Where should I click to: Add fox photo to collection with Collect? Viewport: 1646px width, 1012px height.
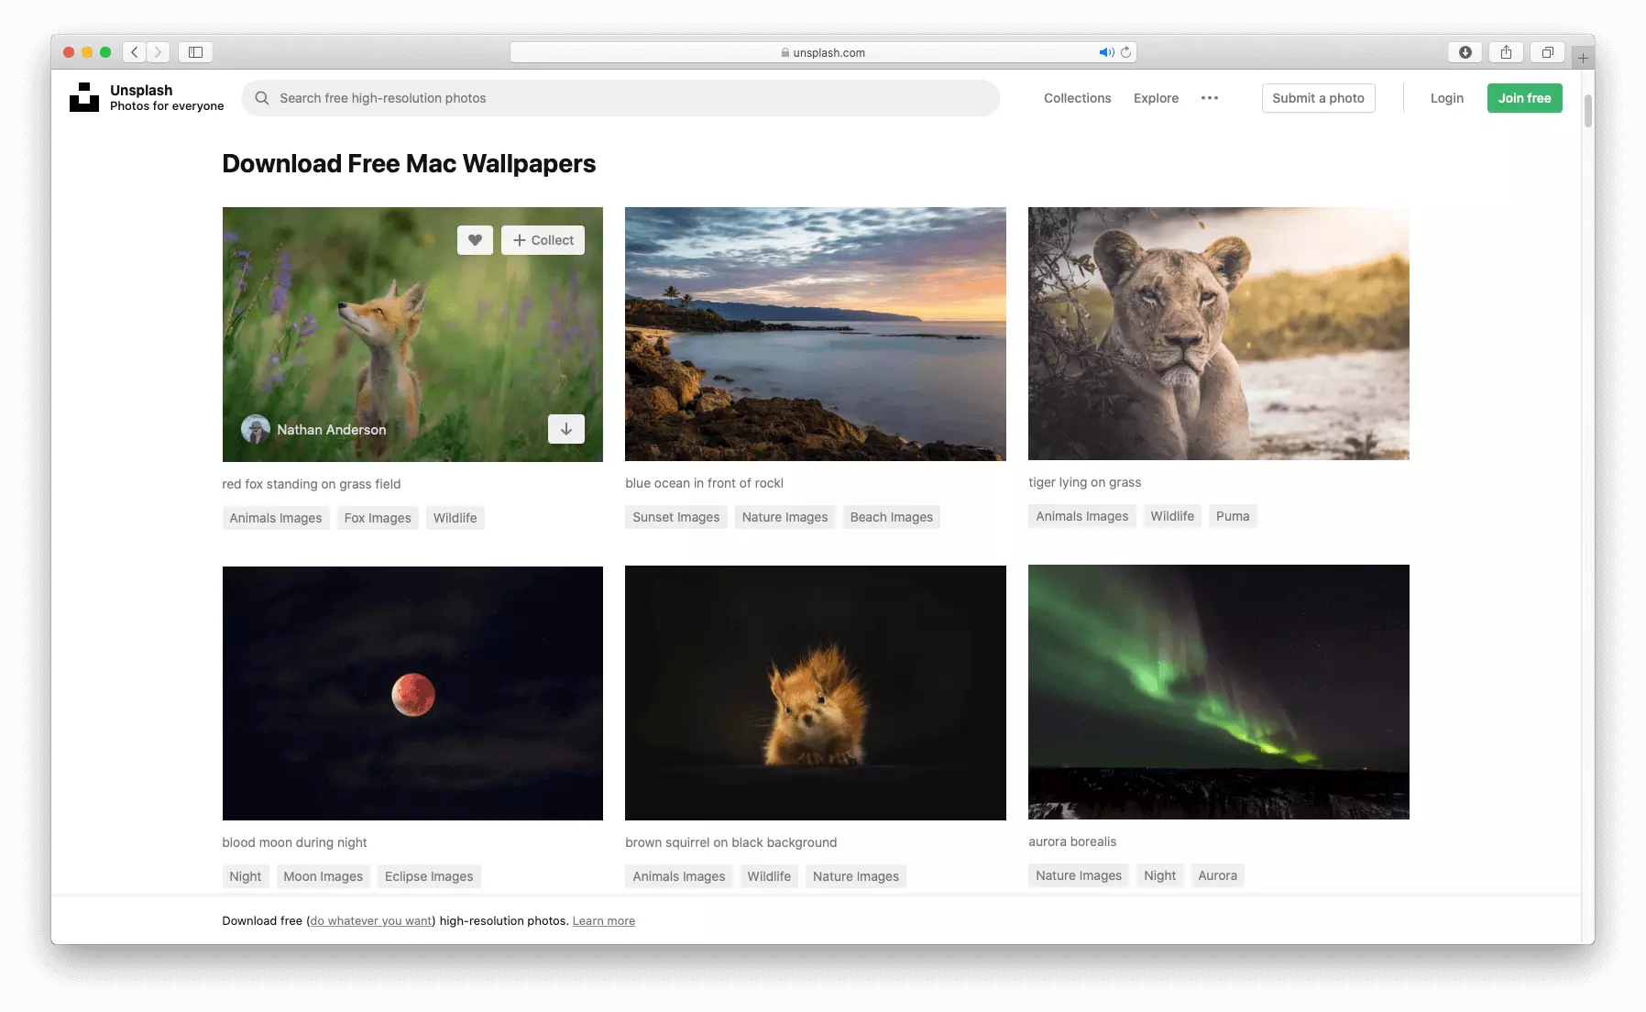543,240
